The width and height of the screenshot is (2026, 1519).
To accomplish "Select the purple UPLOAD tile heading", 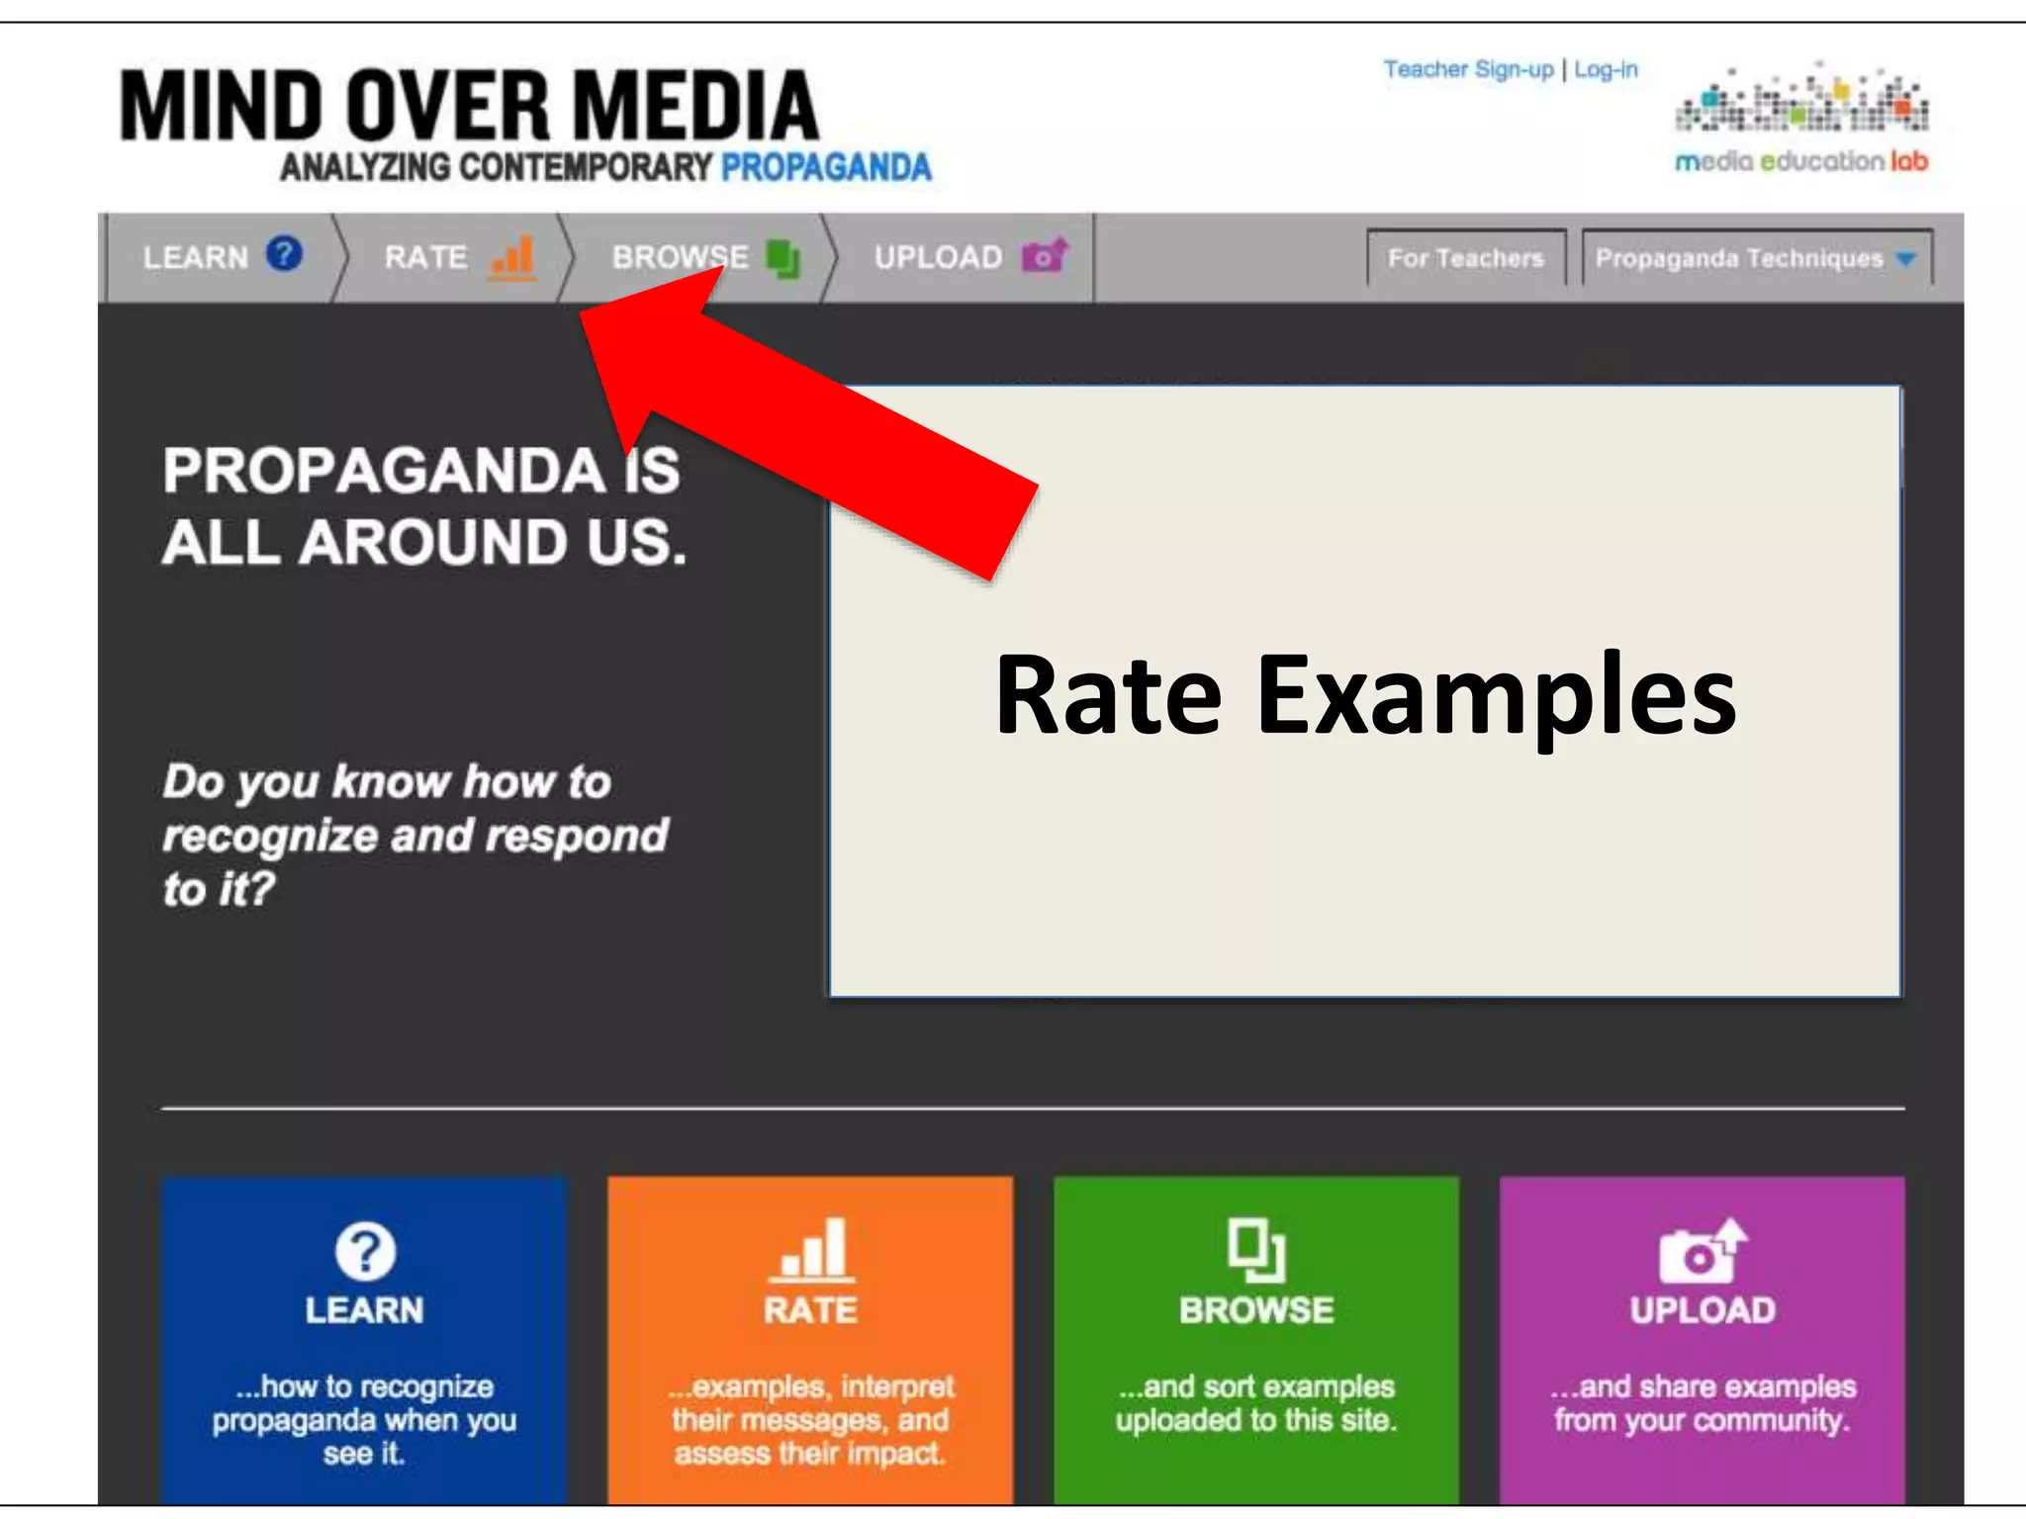I will pos(1703,1310).
